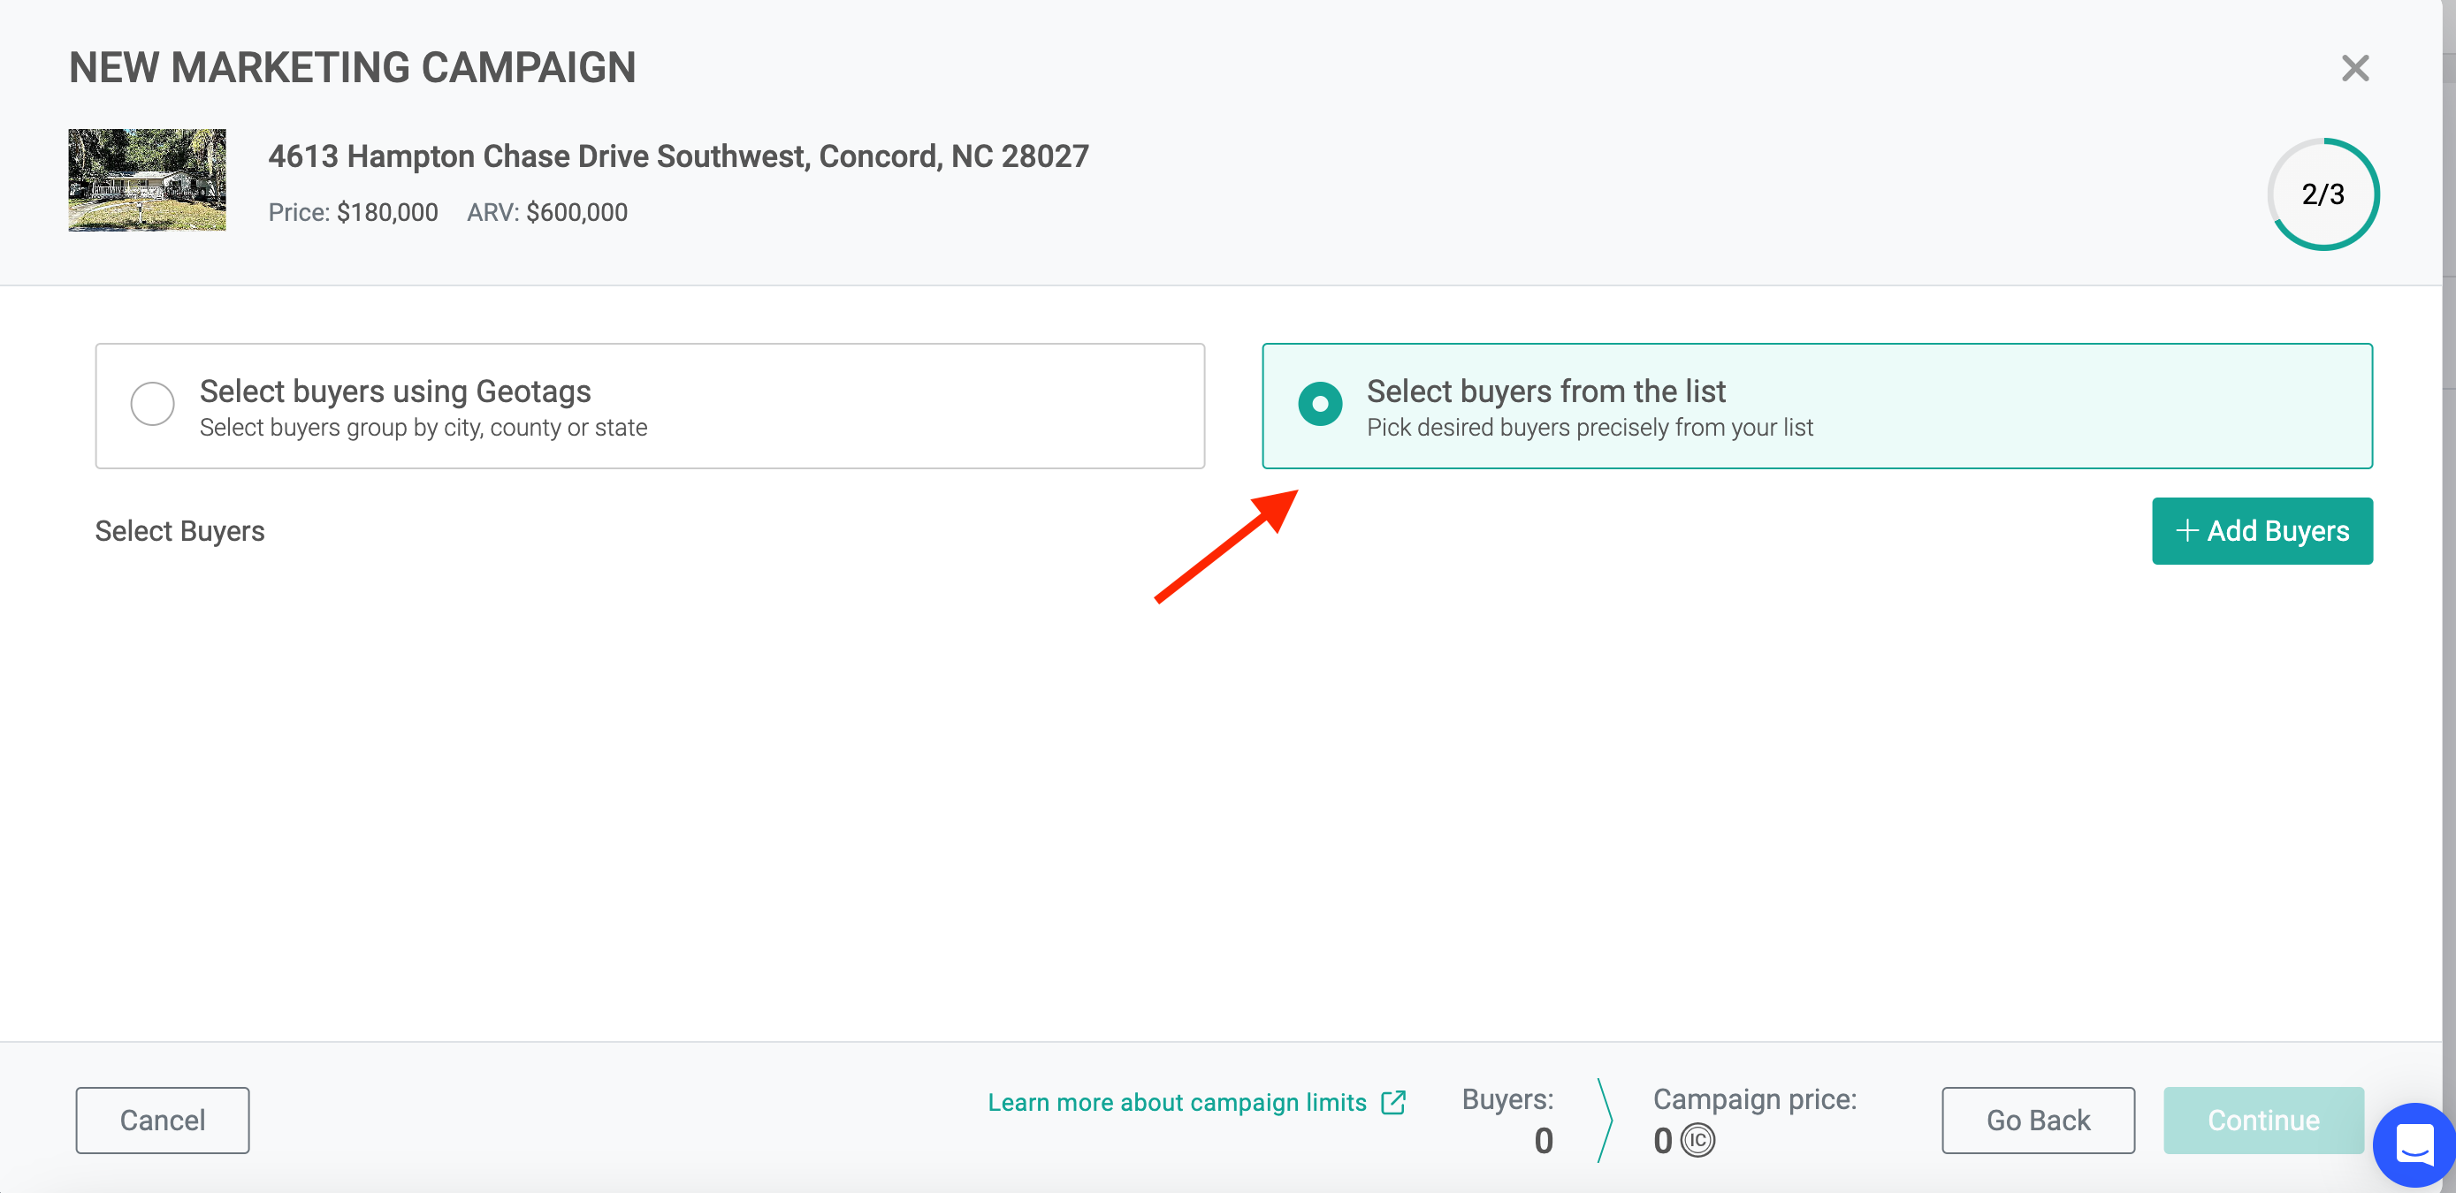2456x1193 pixels.
Task: Click the external link icon beside campaign limits
Action: coord(1393,1103)
